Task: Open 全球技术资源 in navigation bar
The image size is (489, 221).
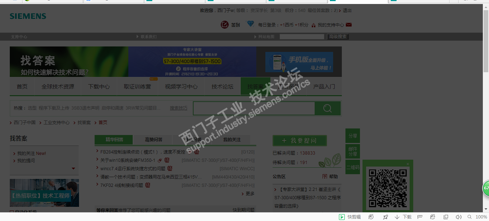Action: pyautogui.click(x=58, y=87)
